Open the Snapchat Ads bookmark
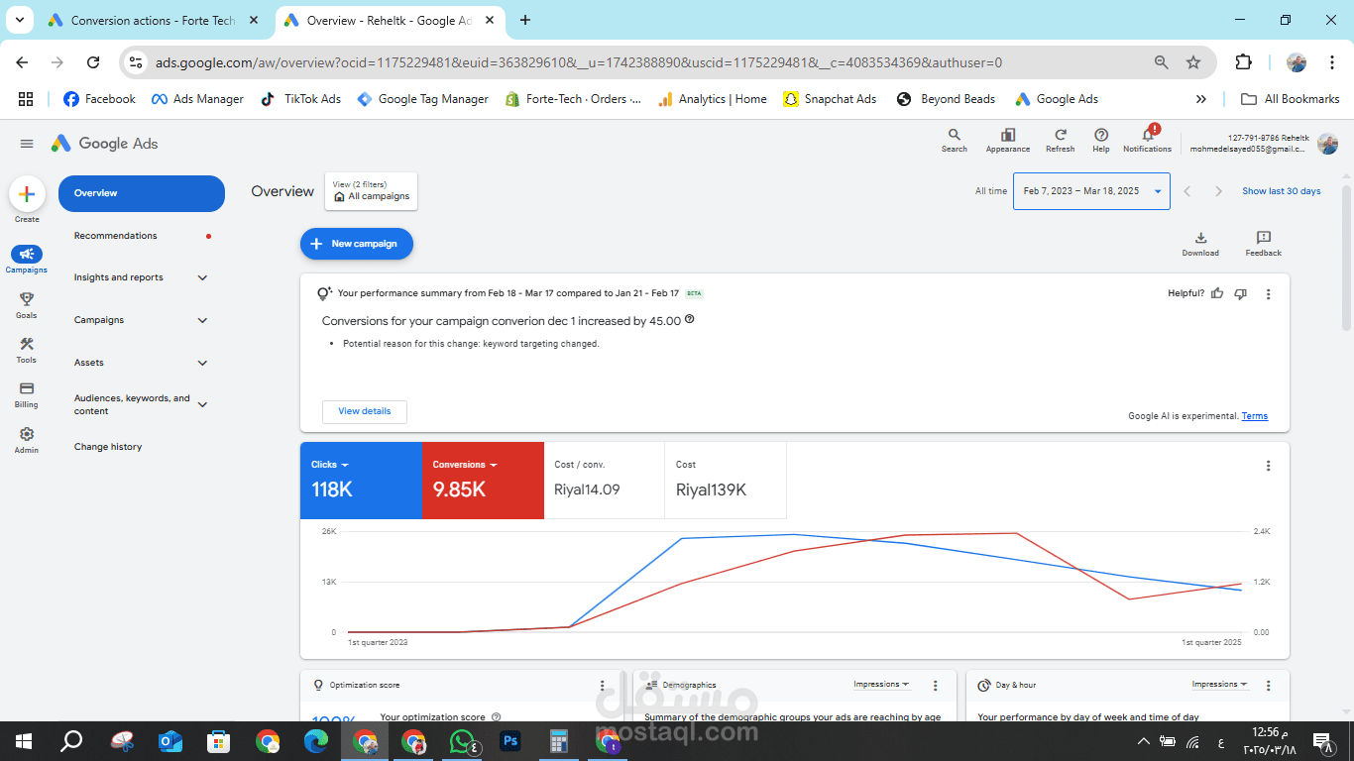1354x761 pixels. [x=830, y=99]
